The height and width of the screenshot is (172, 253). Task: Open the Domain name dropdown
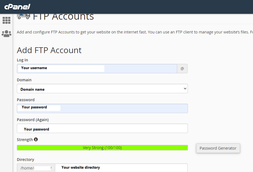tap(102, 89)
